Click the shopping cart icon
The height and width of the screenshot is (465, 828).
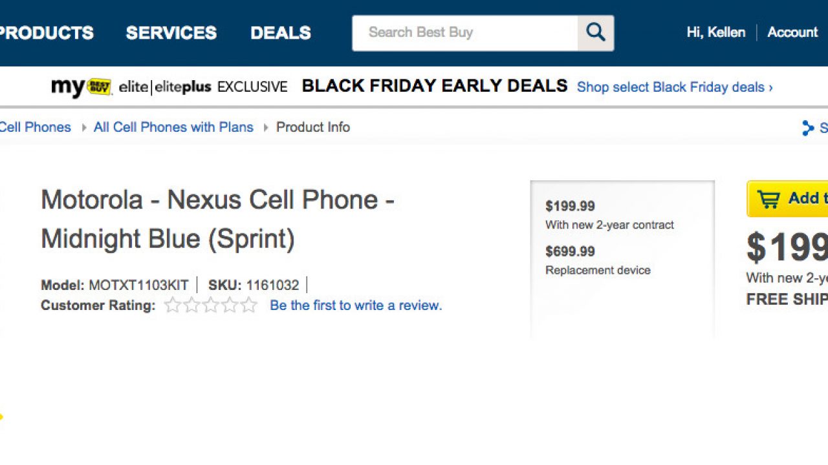pyautogui.click(x=768, y=199)
